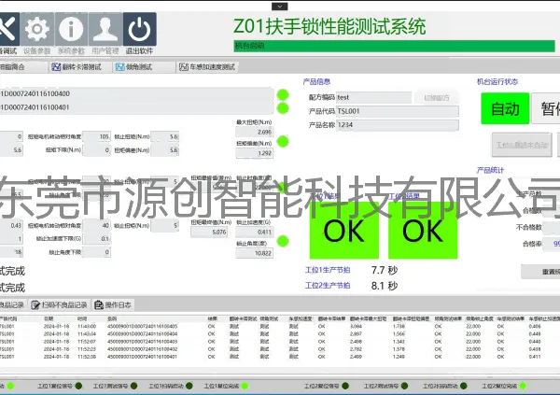Click the 产品代码 field showing TSL001
This screenshot has width=560, height=395.
[x=398, y=111]
